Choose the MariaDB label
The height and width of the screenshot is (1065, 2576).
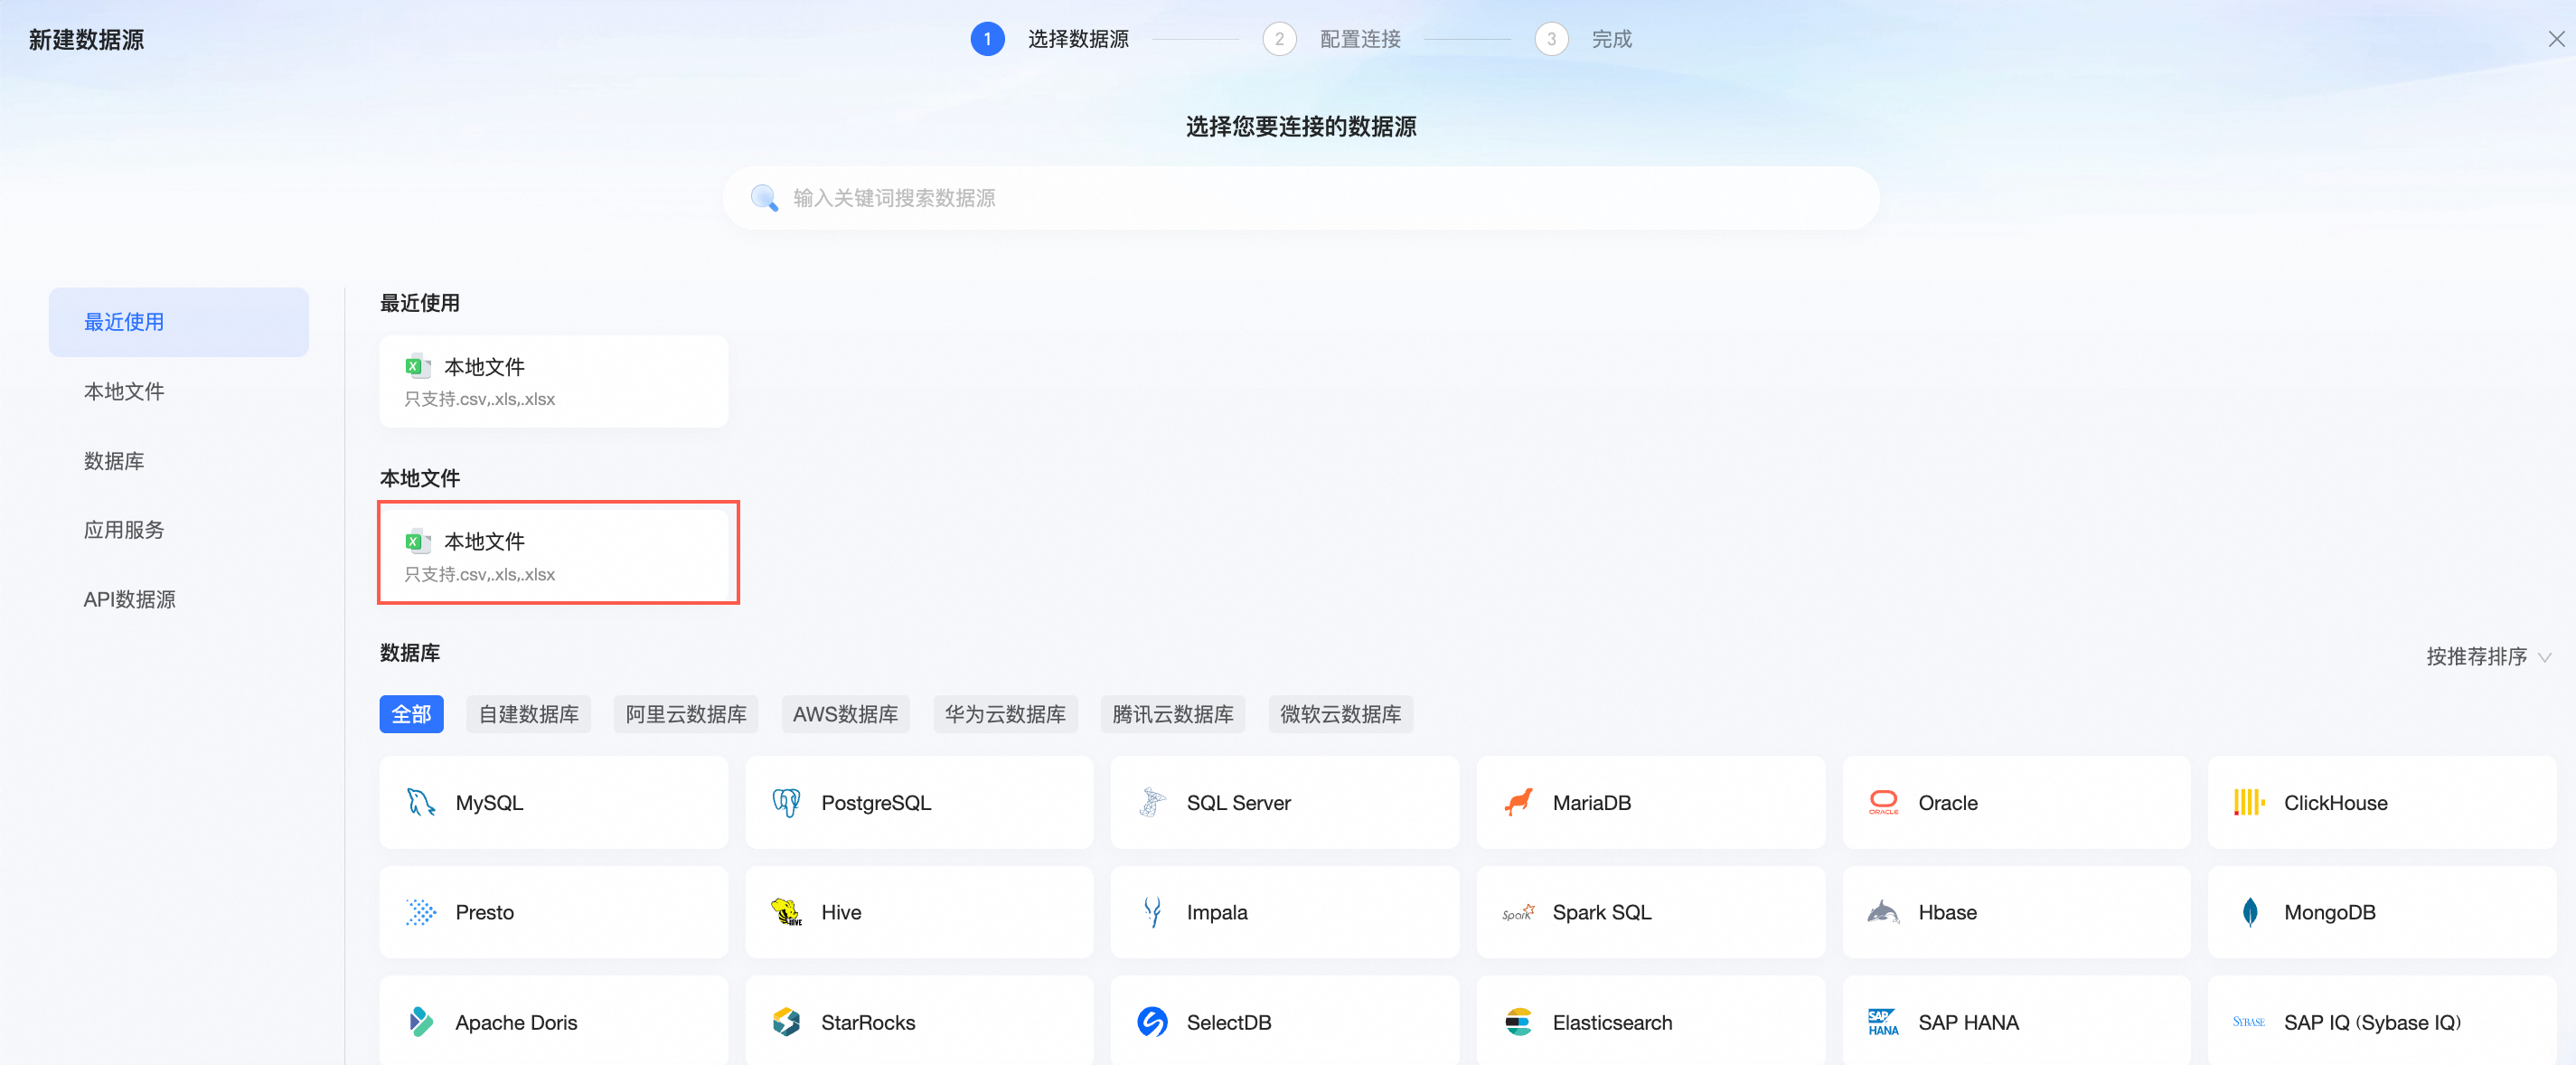coord(1591,802)
